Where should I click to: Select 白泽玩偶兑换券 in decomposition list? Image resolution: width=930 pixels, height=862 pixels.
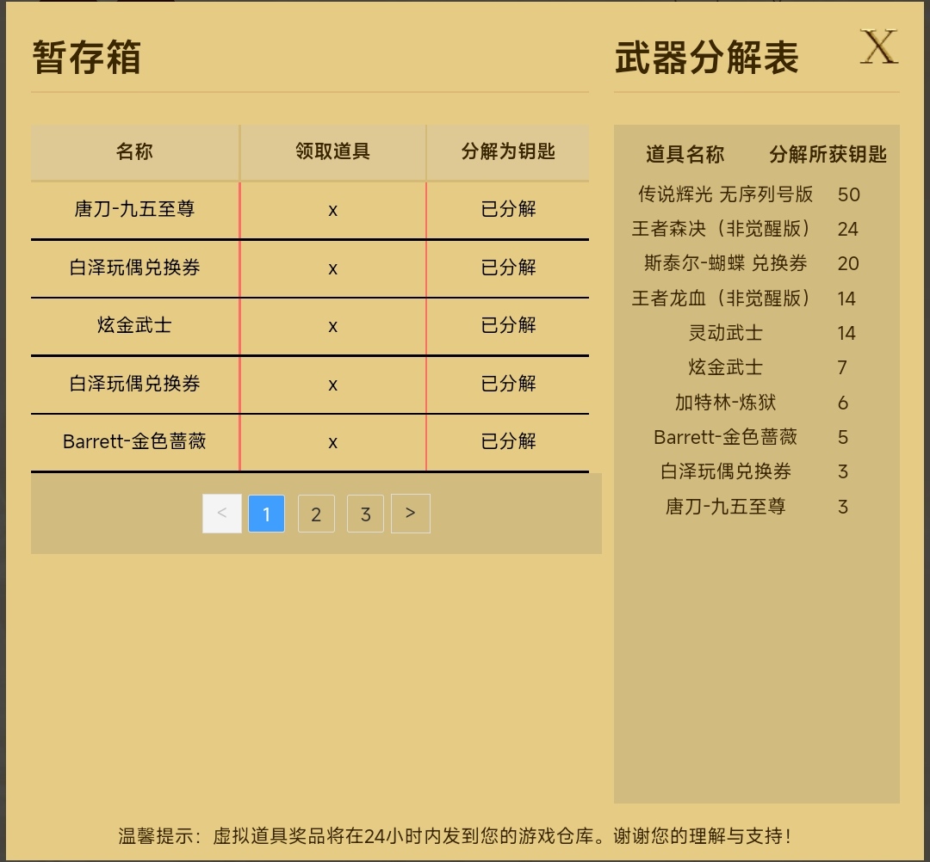click(x=725, y=471)
